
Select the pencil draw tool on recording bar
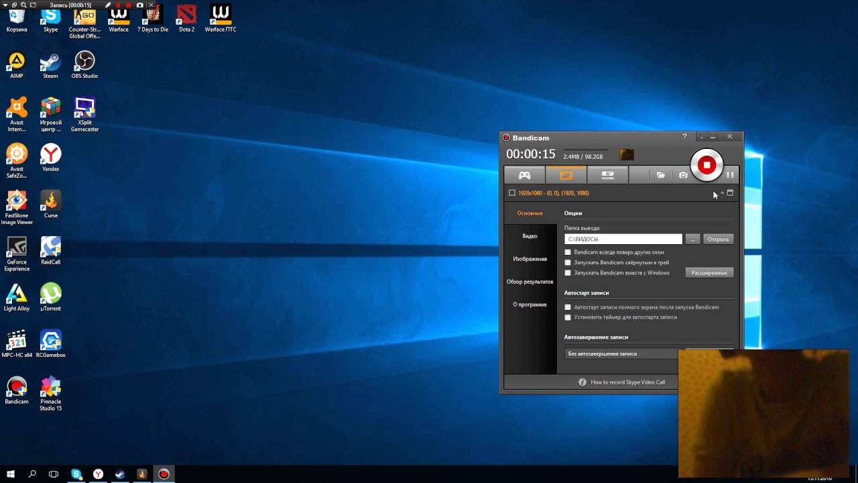click(109, 5)
